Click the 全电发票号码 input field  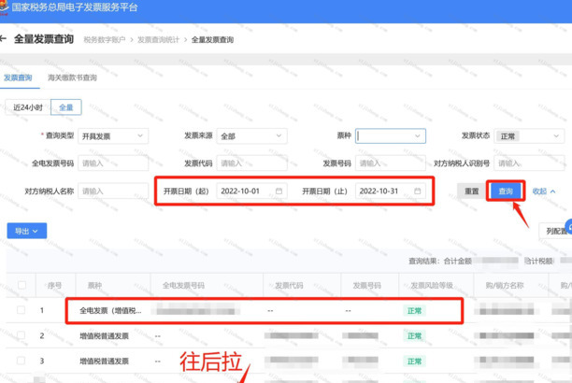click(x=112, y=163)
